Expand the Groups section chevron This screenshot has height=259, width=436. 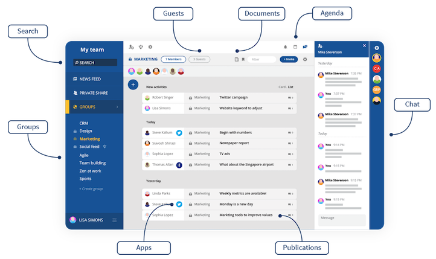point(117,107)
